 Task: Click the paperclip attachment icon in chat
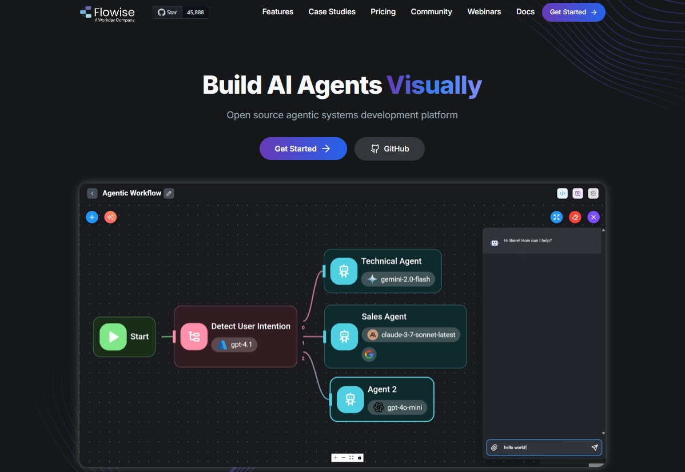click(494, 447)
